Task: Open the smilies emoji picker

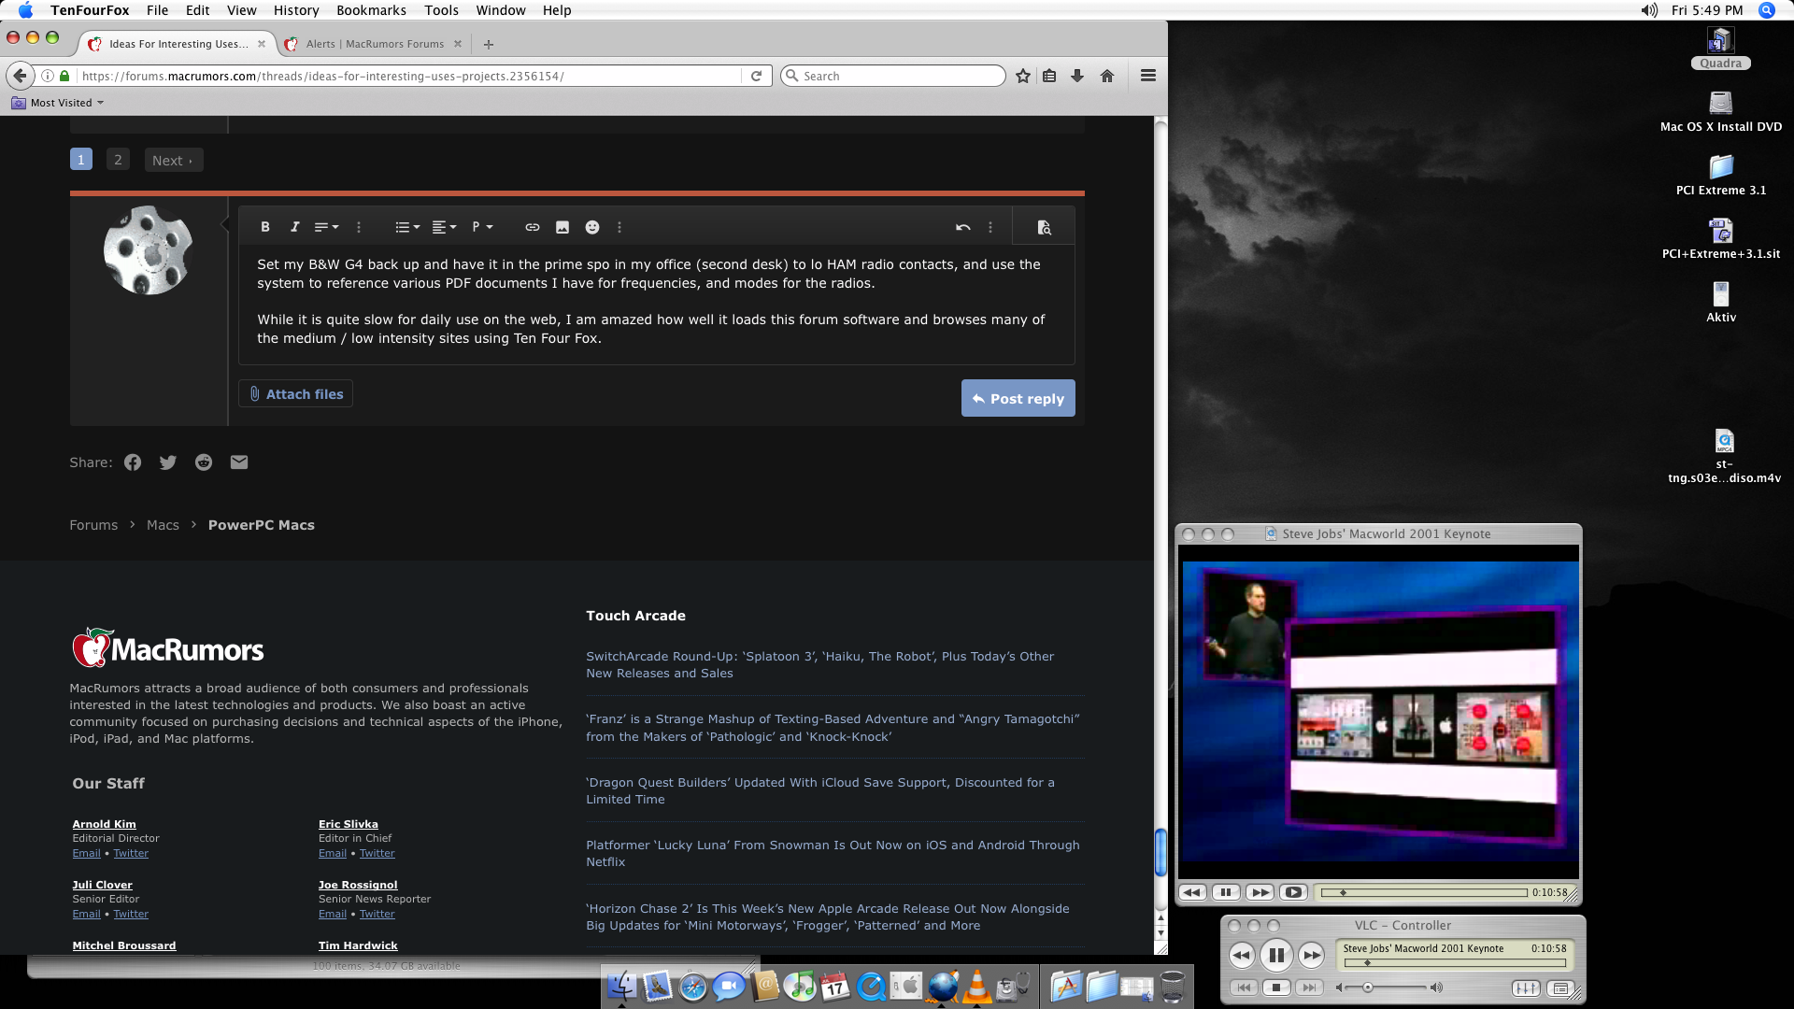Action: 592,227
